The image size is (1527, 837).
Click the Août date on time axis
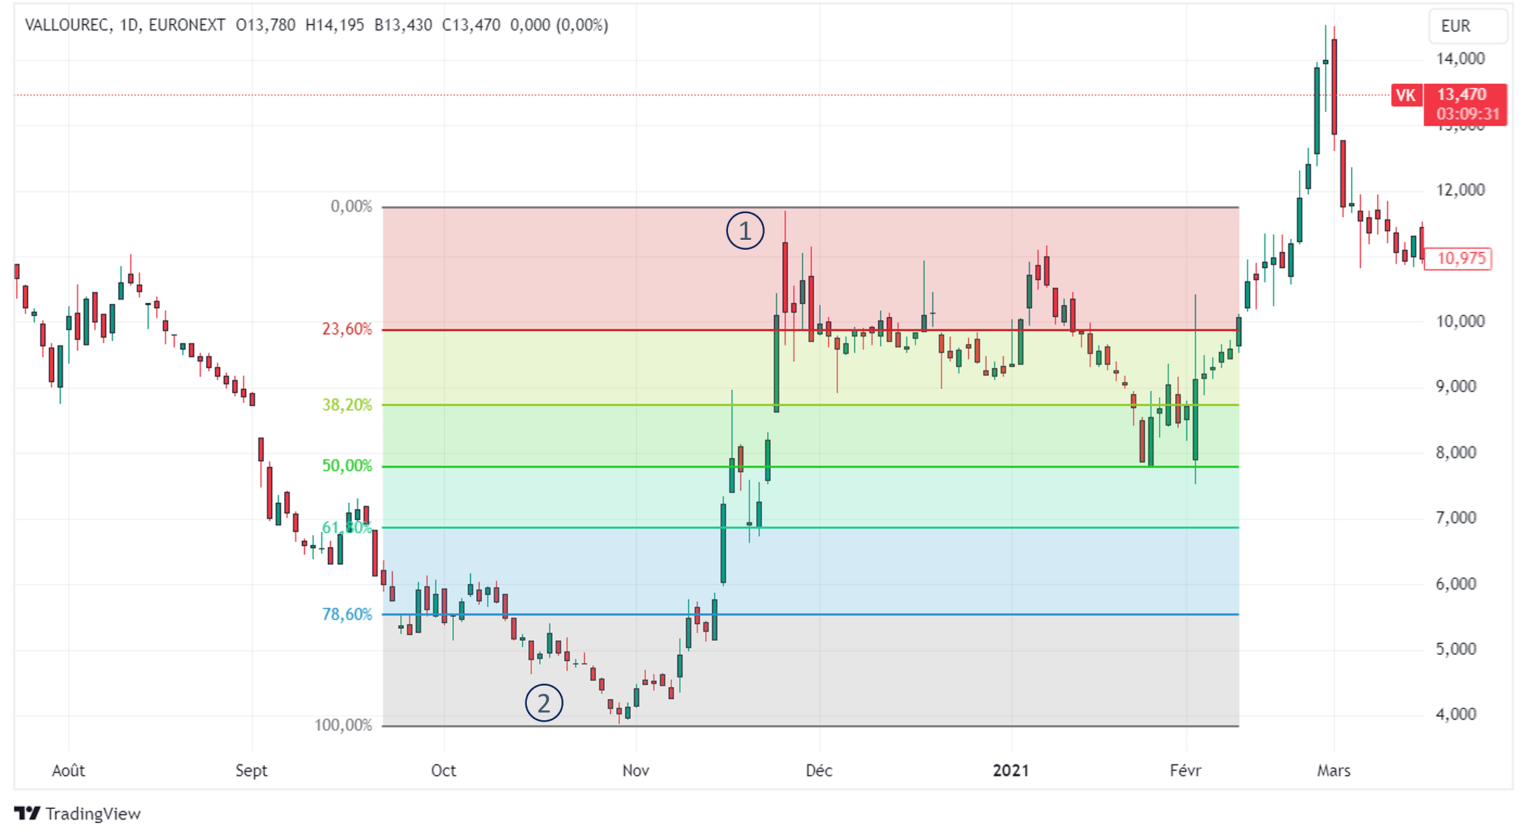click(68, 770)
